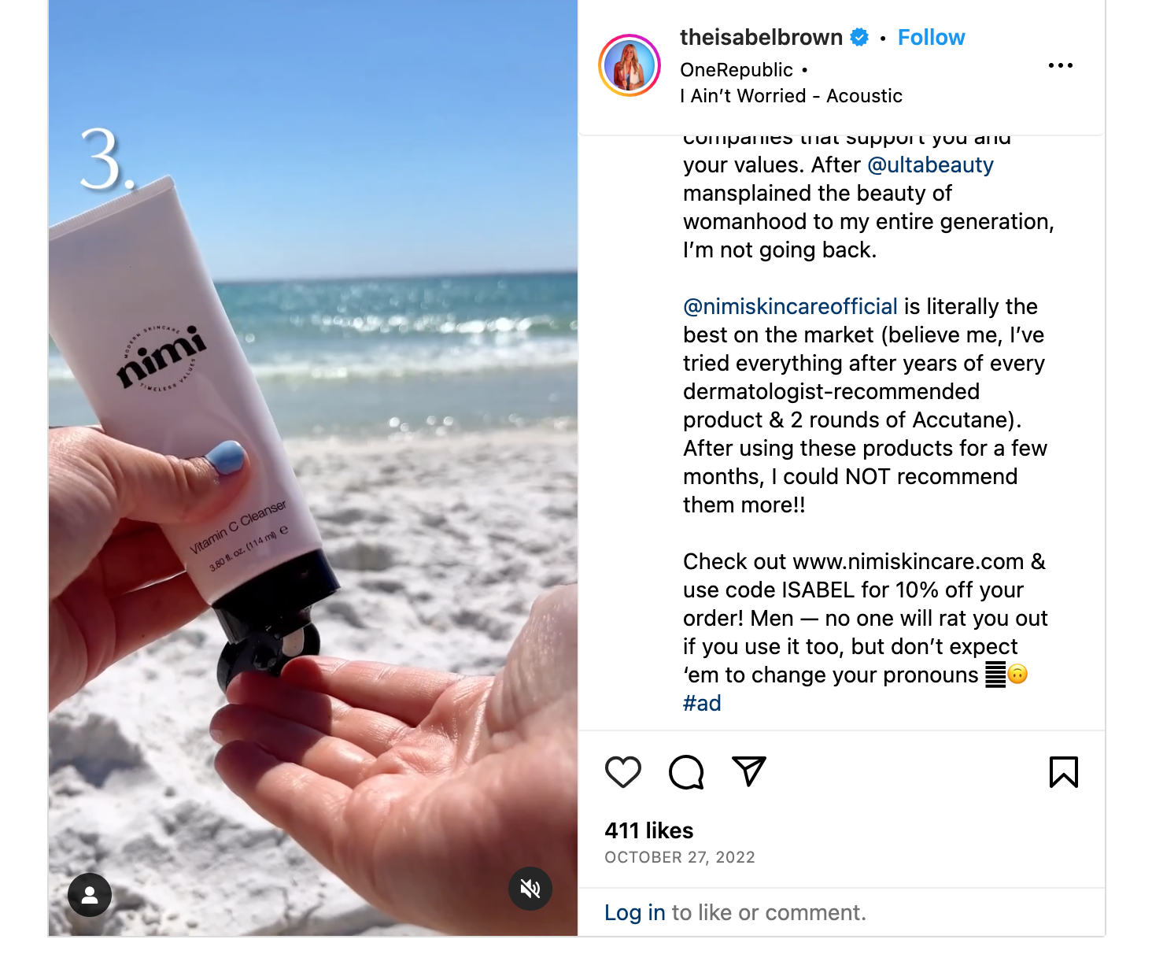Viewport: 1152px width, 965px height.
Task: Open the @nimiskincareofficial mention
Action: pyautogui.click(x=790, y=306)
